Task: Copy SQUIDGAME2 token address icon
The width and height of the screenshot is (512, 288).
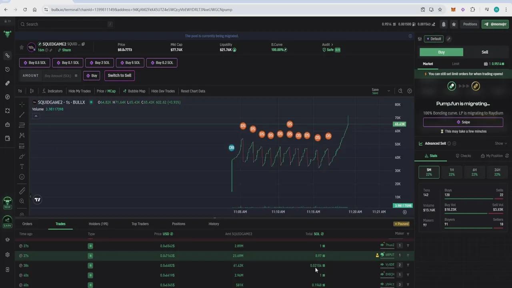Action: click(83, 44)
